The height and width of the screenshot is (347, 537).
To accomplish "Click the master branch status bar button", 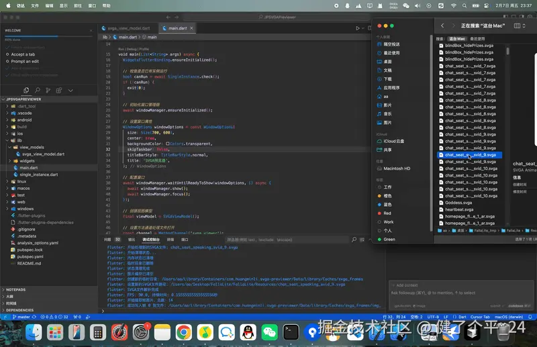I will click(21, 316).
